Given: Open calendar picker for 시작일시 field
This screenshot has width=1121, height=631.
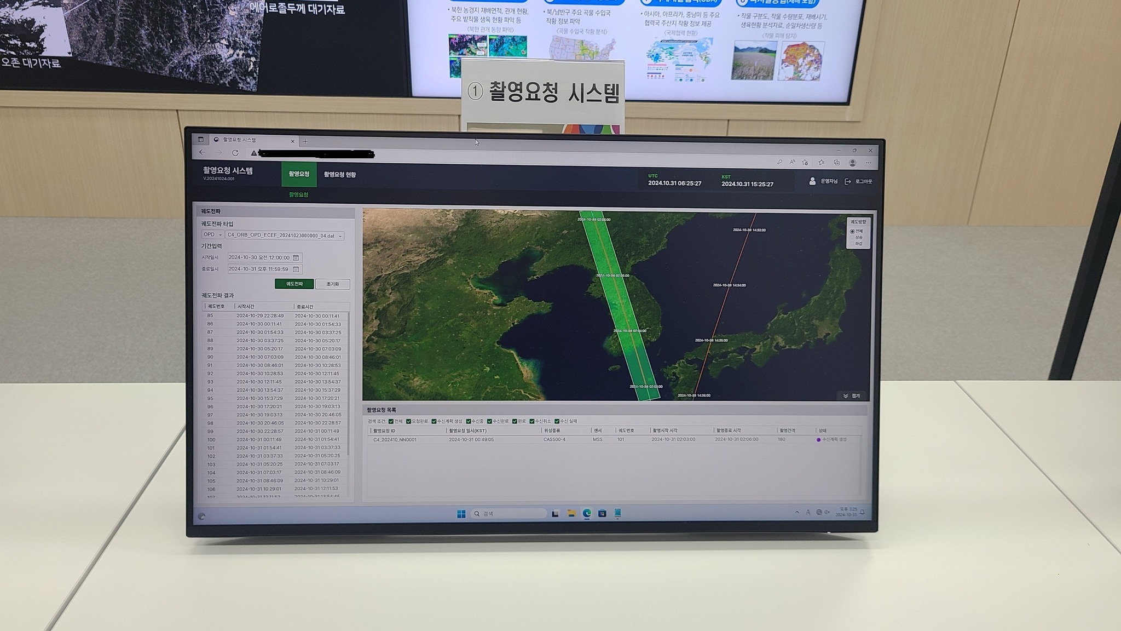Looking at the screenshot, I should [x=296, y=257].
